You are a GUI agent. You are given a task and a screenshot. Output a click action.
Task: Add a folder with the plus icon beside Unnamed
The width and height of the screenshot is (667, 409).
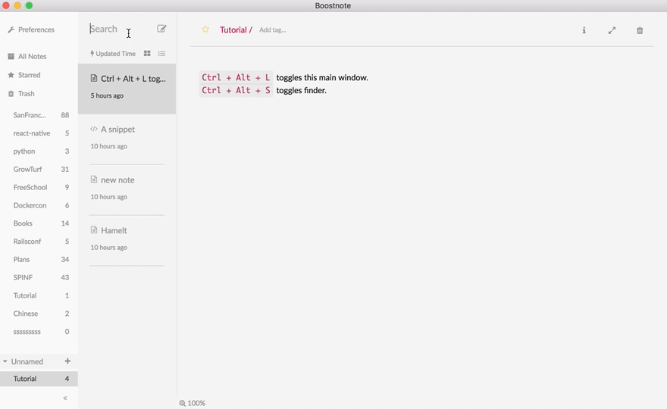point(67,361)
